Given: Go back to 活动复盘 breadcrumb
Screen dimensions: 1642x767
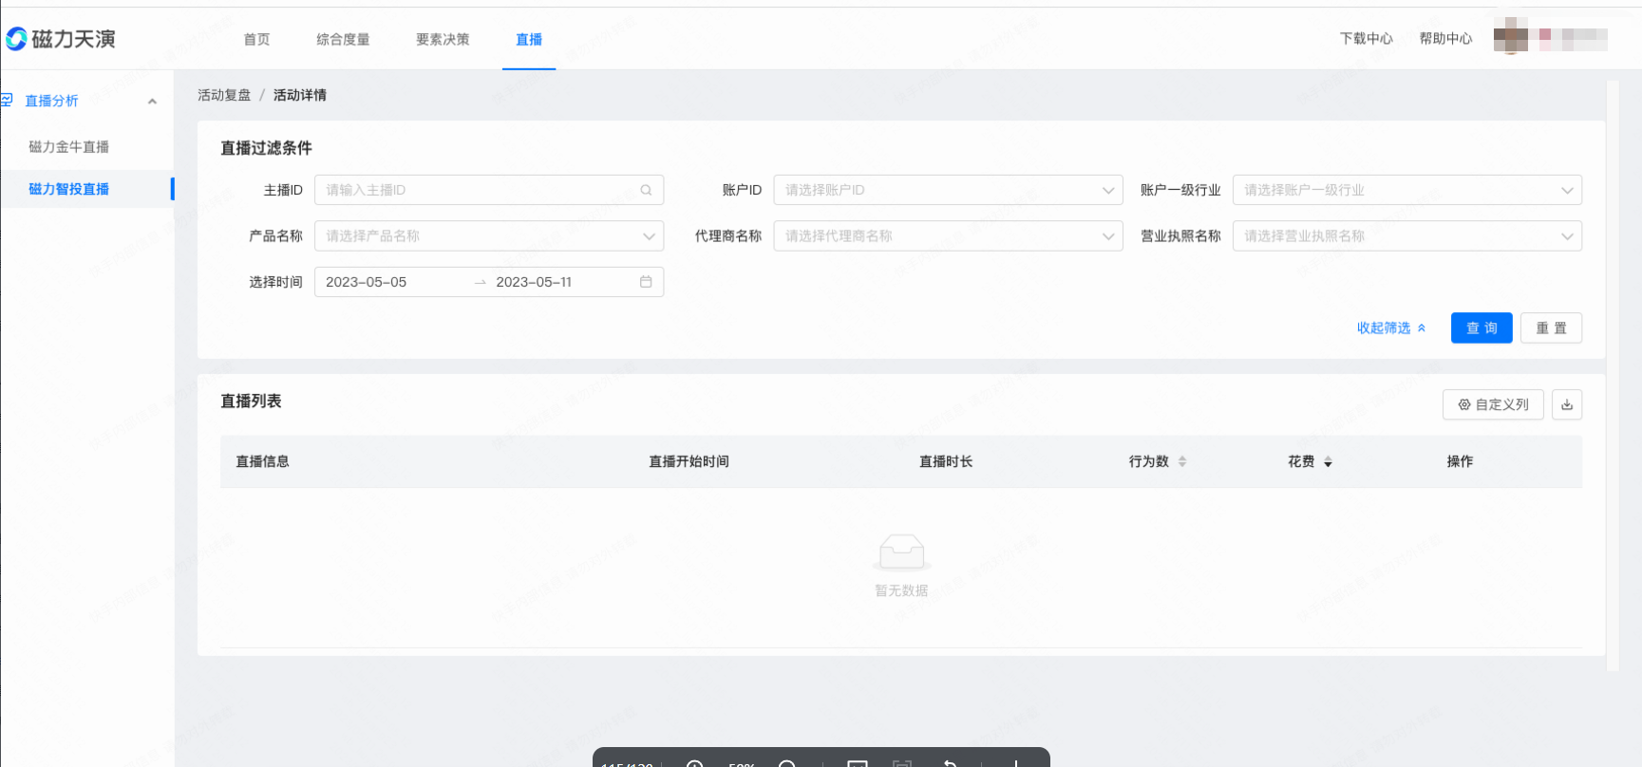Looking at the screenshot, I should 224,95.
